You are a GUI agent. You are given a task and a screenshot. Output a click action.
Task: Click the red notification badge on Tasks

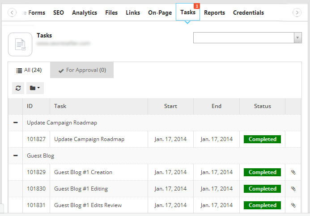[x=197, y=6]
